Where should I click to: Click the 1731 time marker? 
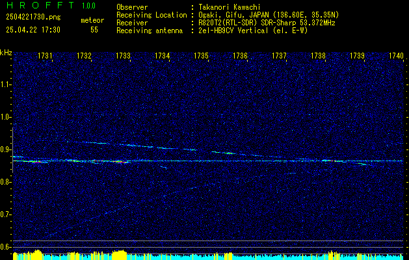tap(45, 55)
